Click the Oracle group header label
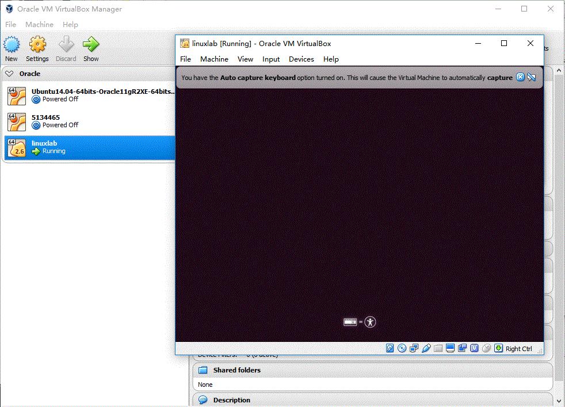This screenshot has width=565, height=407. (30, 74)
